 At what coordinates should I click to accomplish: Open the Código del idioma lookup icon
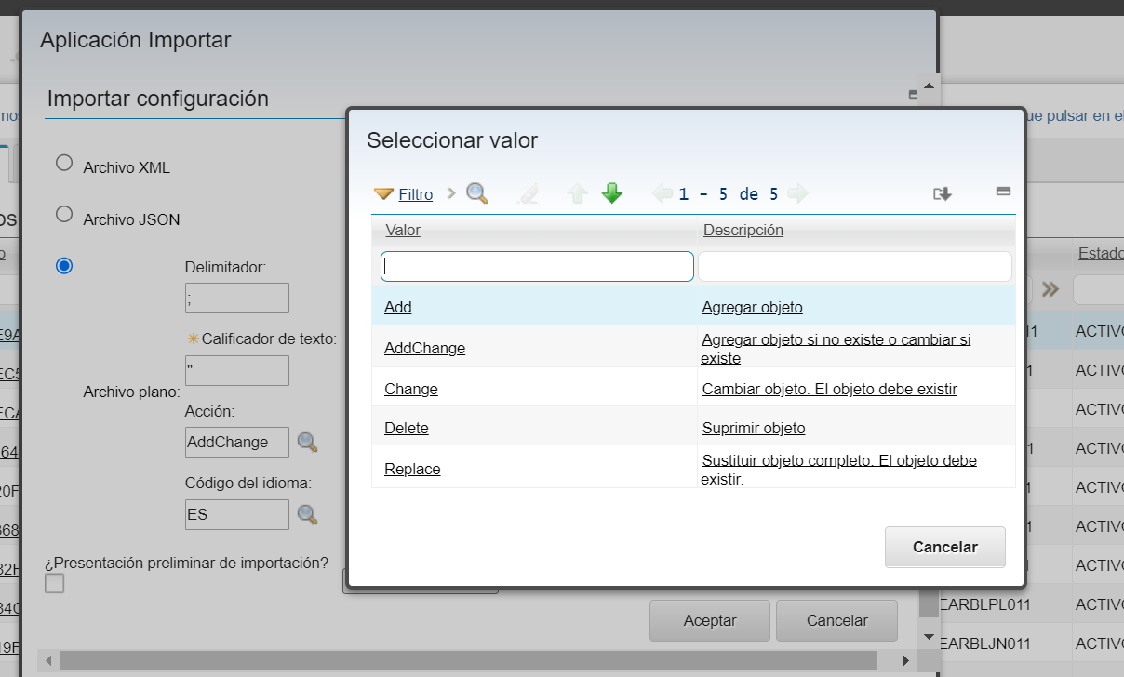pos(307,514)
